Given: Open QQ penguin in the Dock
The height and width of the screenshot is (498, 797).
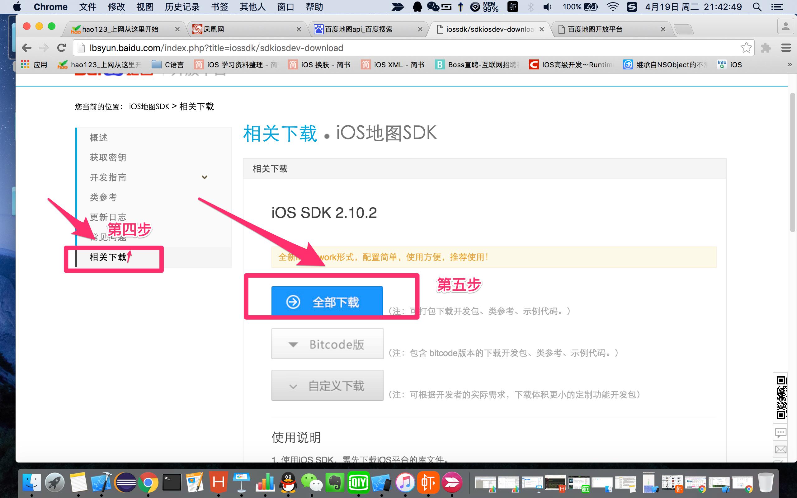Looking at the screenshot, I should [x=288, y=483].
